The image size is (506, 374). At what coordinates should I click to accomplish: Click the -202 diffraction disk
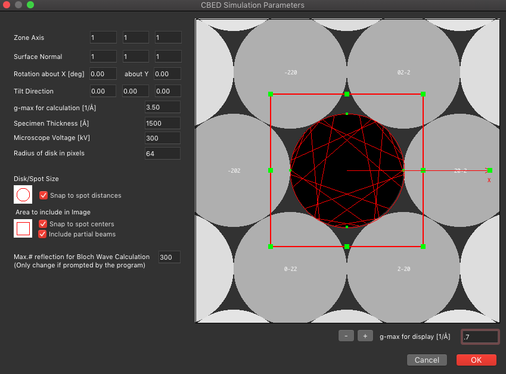click(x=234, y=170)
